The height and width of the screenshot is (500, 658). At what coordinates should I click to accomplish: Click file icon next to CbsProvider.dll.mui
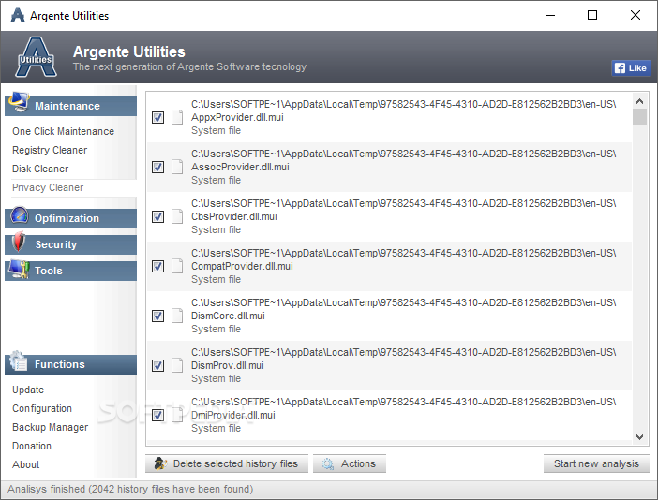point(177,216)
